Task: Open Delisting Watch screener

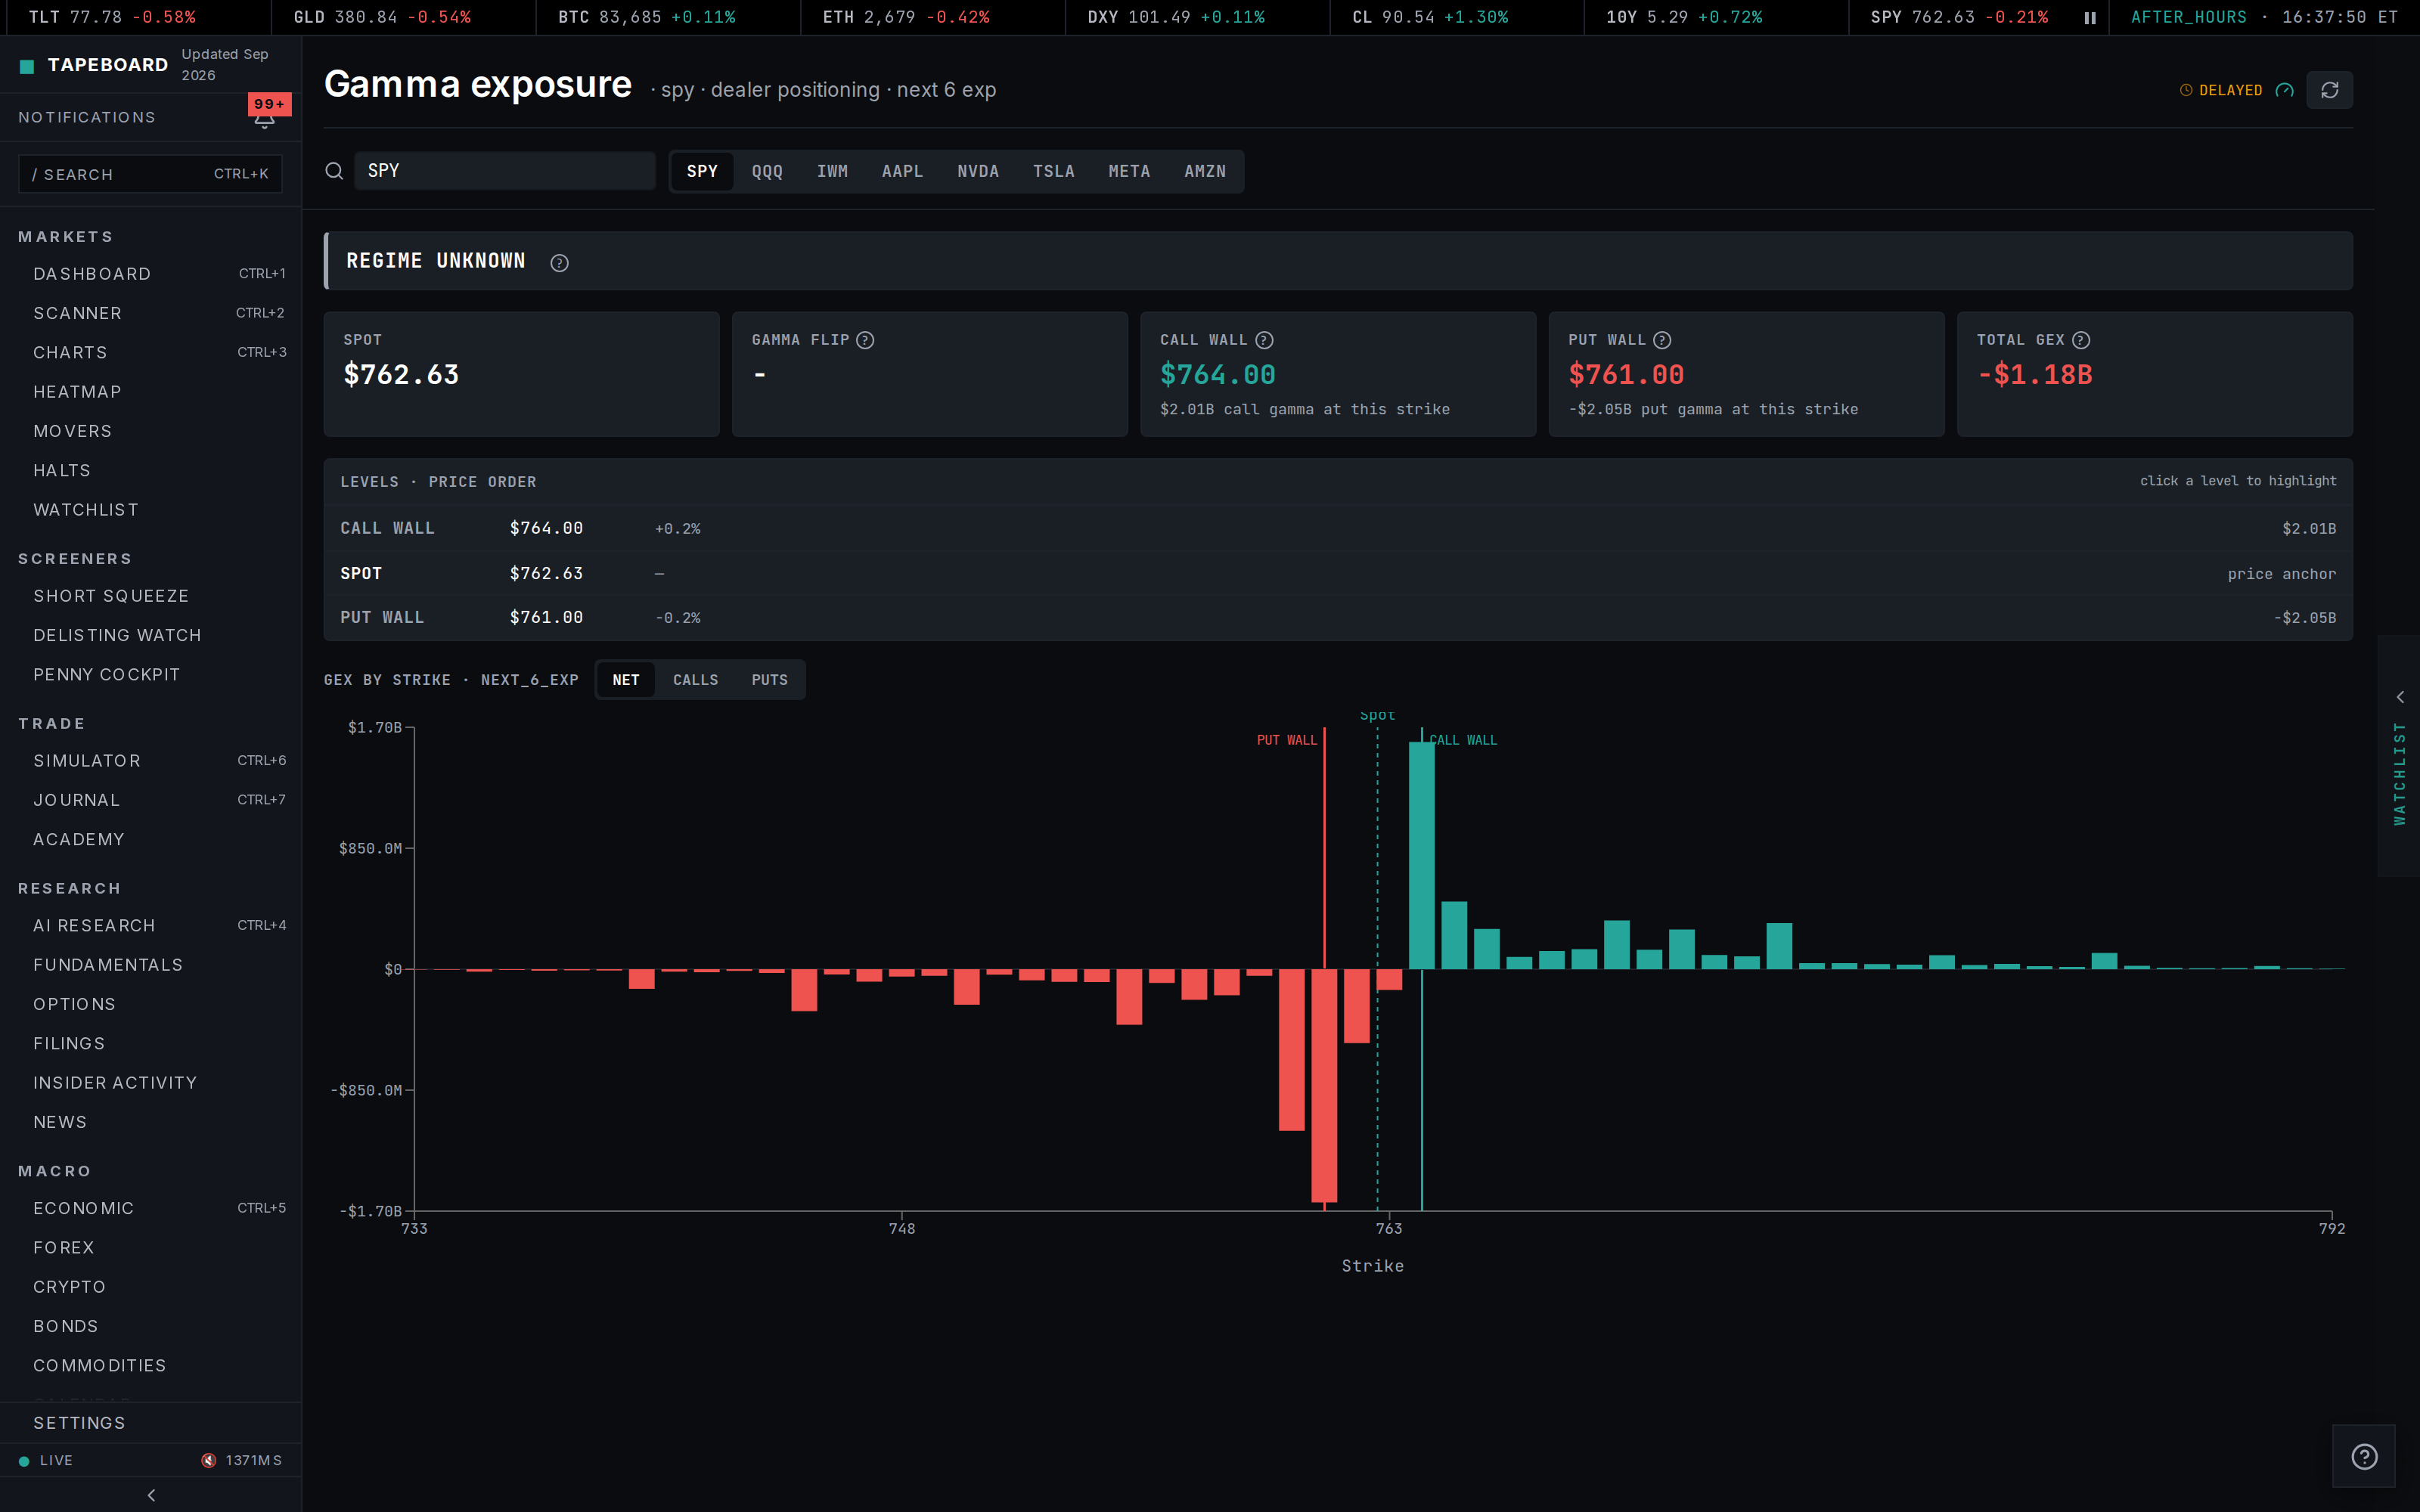Action: point(151,635)
